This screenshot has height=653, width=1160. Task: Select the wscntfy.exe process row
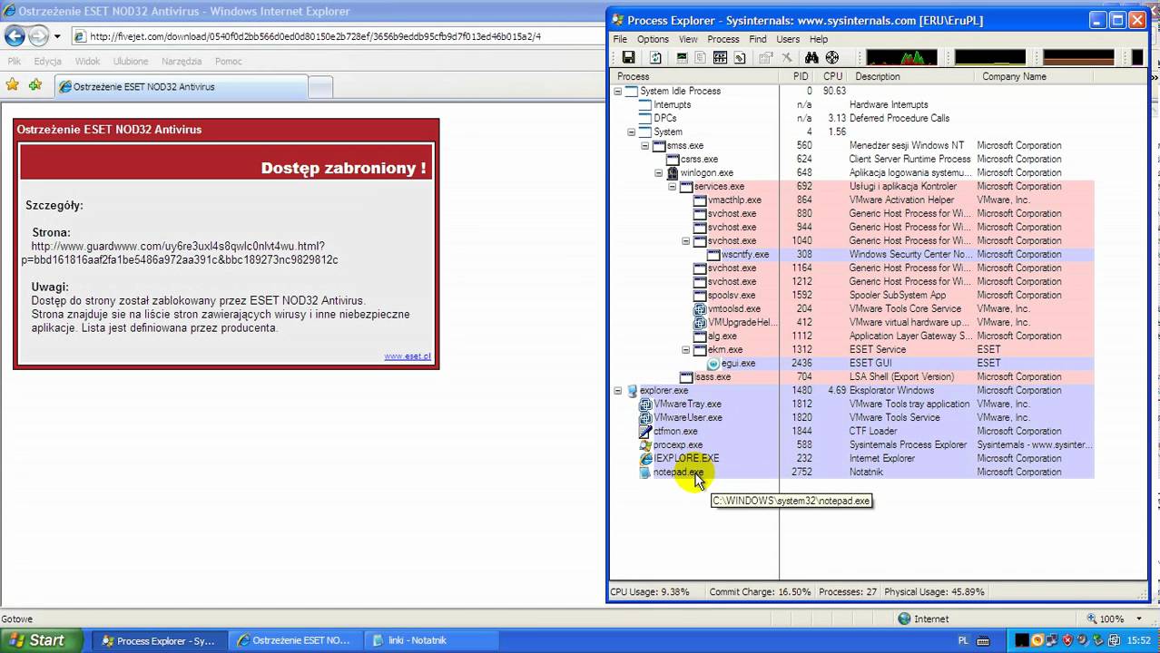852,254
